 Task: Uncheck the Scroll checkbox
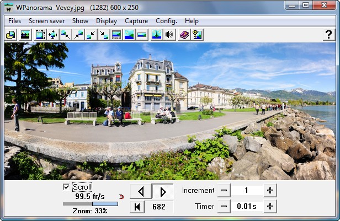click(66, 187)
